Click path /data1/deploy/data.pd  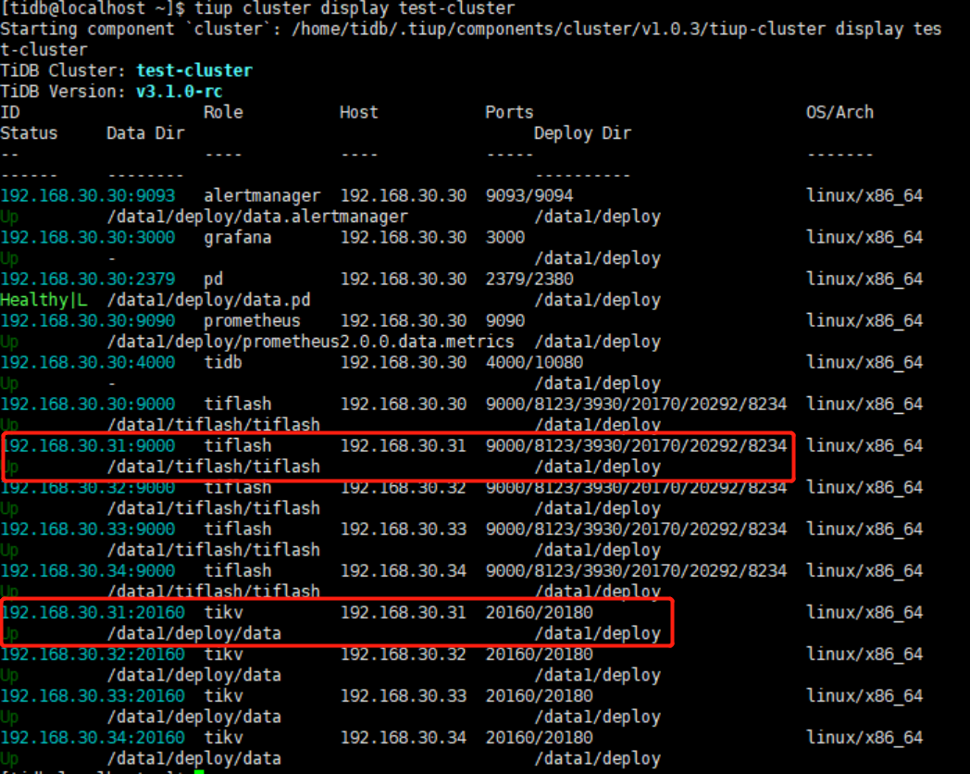coord(209,300)
